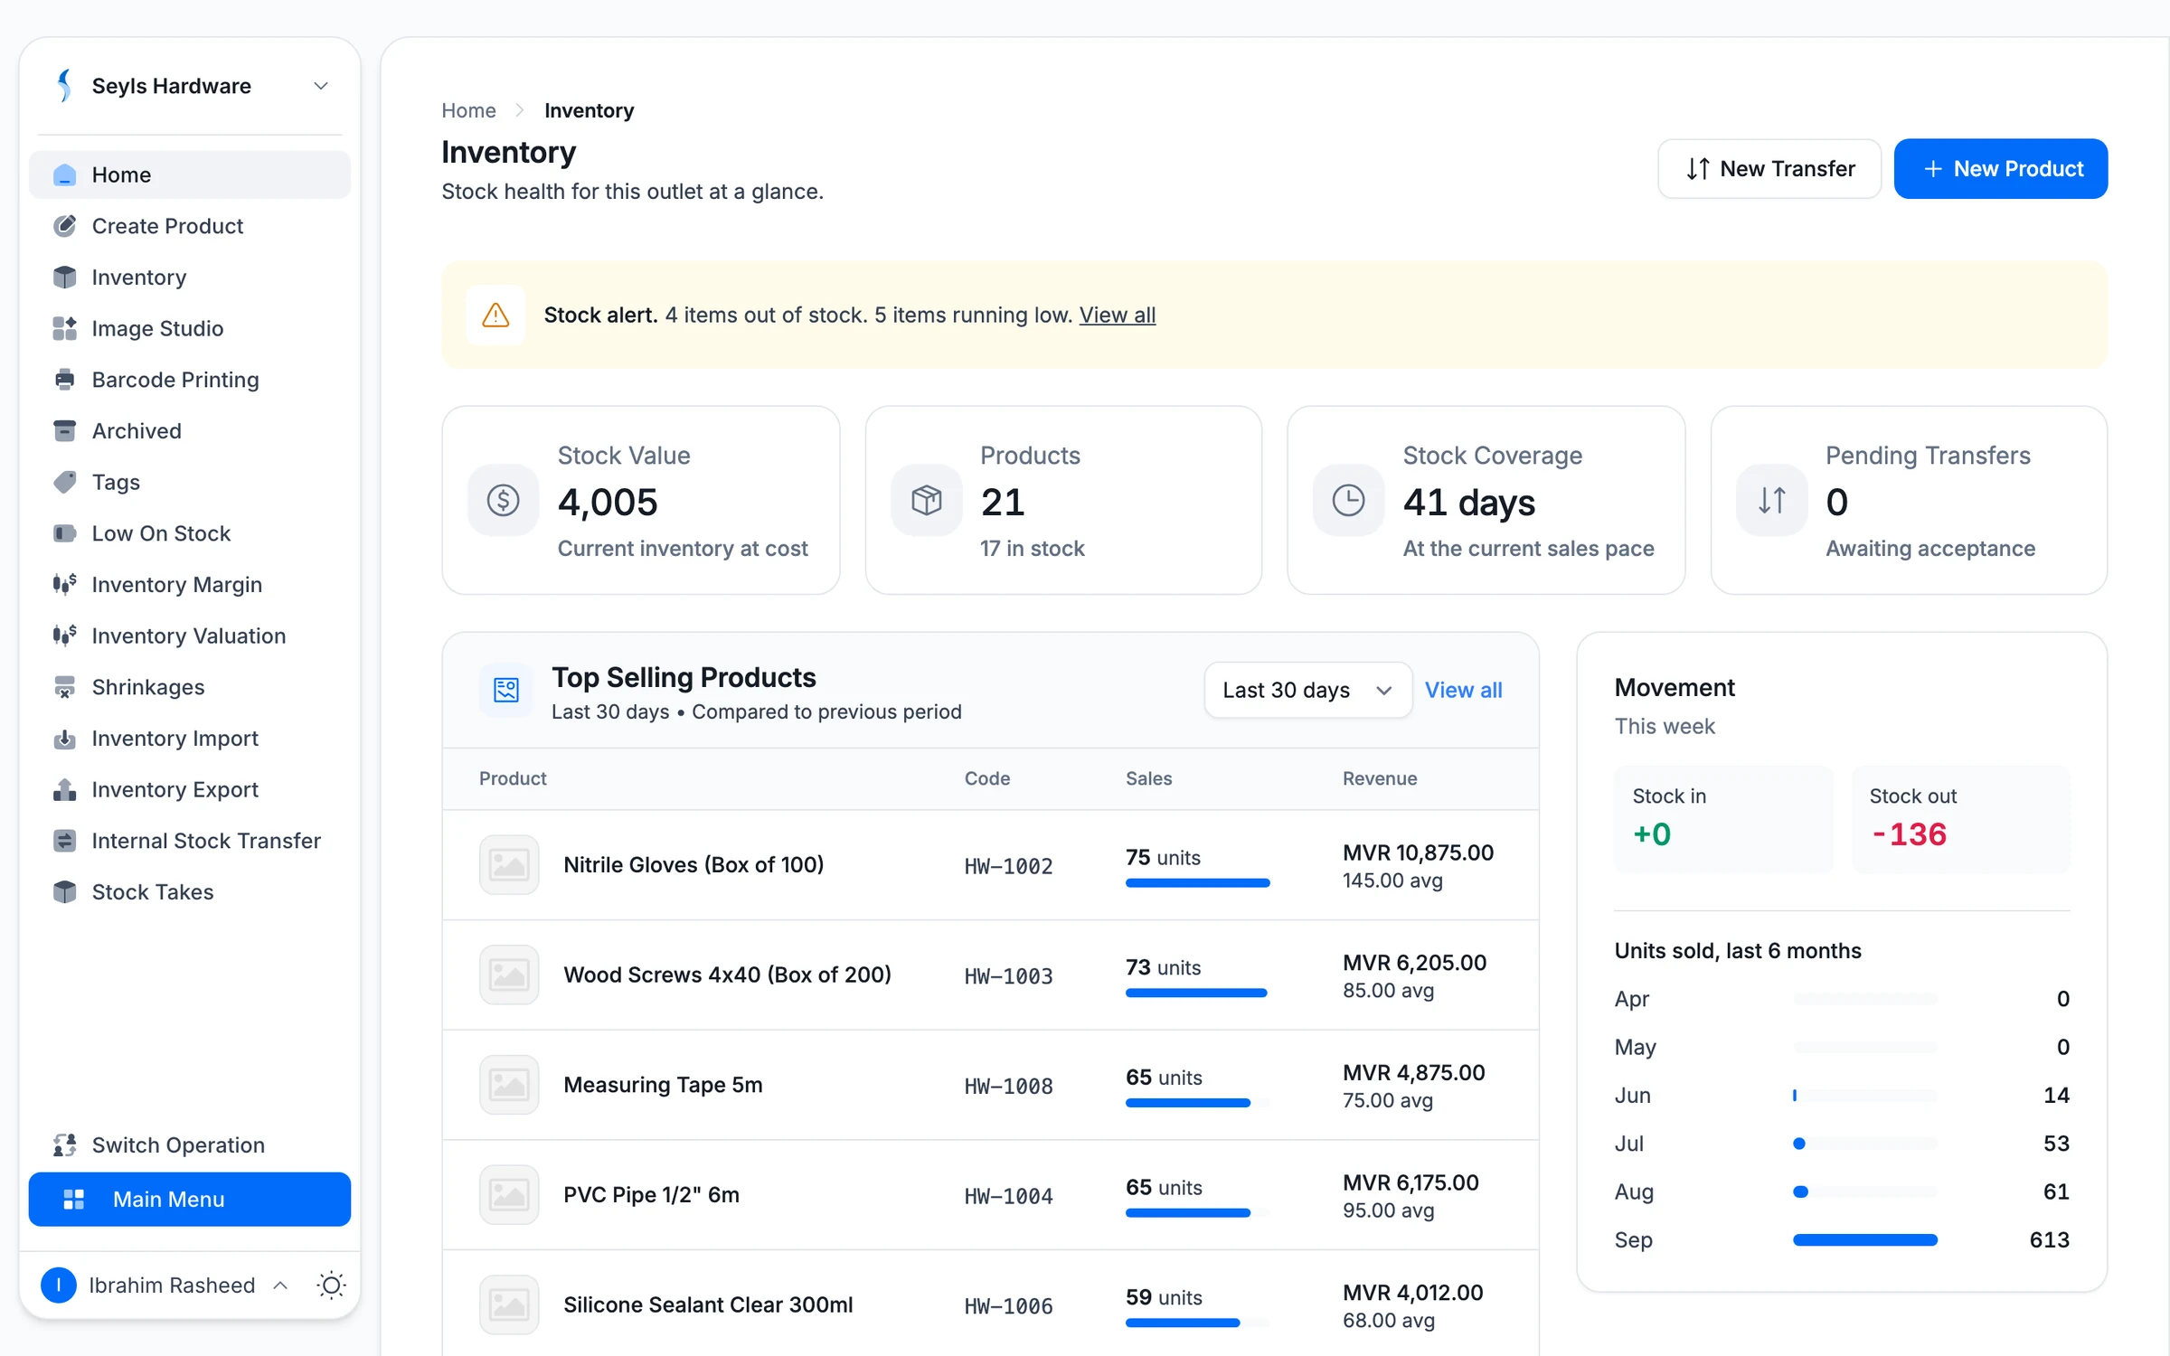The height and width of the screenshot is (1356, 2170).
Task: Click Switch Operation in the sidebar
Action: coord(190,1145)
